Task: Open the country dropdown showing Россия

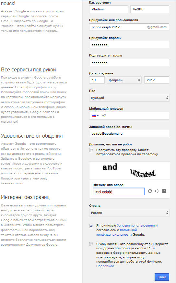Action: (129, 213)
